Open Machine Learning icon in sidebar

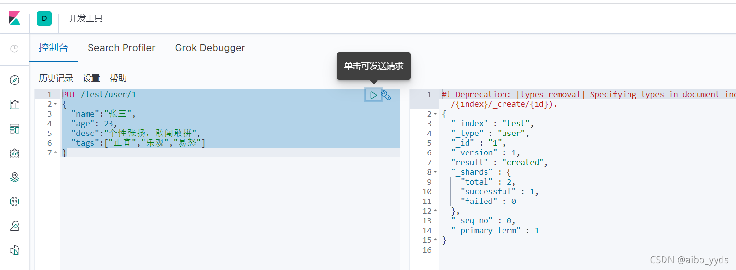pos(15,202)
